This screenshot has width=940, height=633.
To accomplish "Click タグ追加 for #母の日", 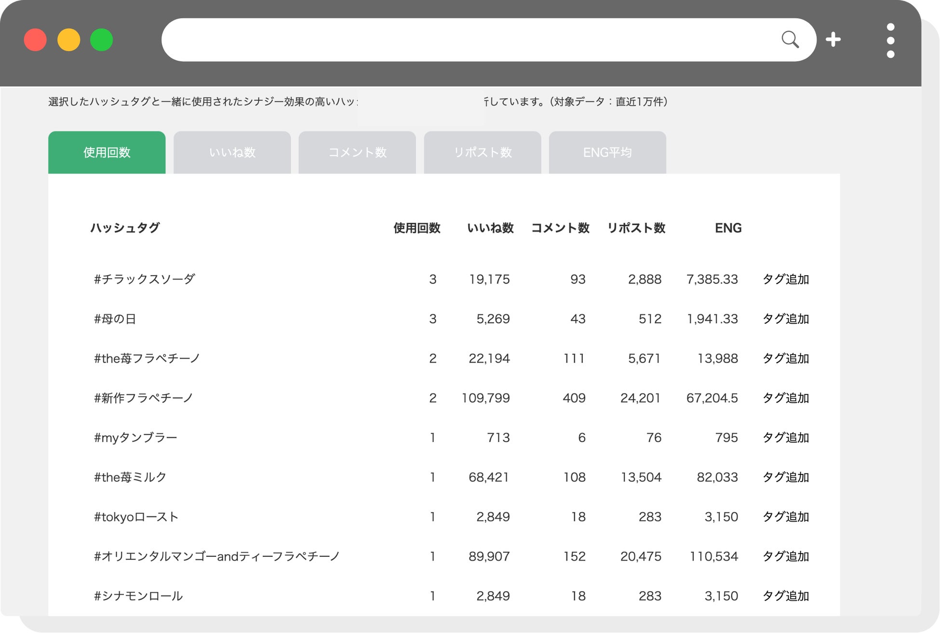I will (x=785, y=319).
